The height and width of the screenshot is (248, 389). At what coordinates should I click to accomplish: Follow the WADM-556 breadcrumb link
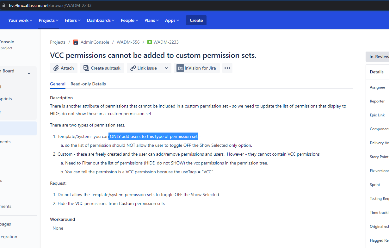pos(128,42)
